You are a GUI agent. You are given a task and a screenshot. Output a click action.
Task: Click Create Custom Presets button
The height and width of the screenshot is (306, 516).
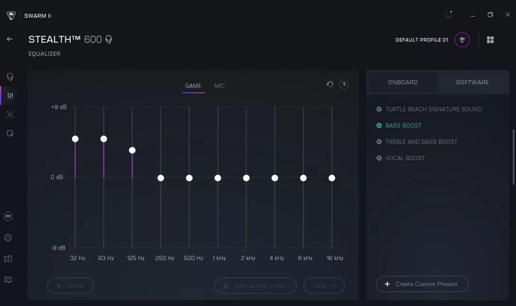click(x=422, y=284)
